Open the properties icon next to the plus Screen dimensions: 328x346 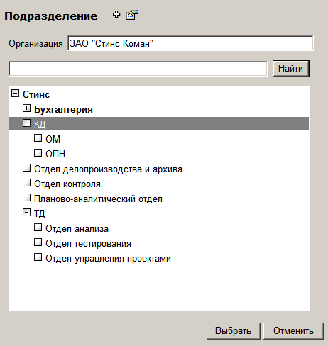(132, 15)
